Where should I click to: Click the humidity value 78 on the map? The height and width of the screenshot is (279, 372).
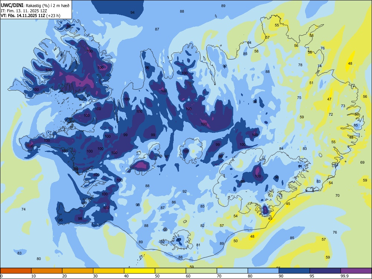coord(300,65)
